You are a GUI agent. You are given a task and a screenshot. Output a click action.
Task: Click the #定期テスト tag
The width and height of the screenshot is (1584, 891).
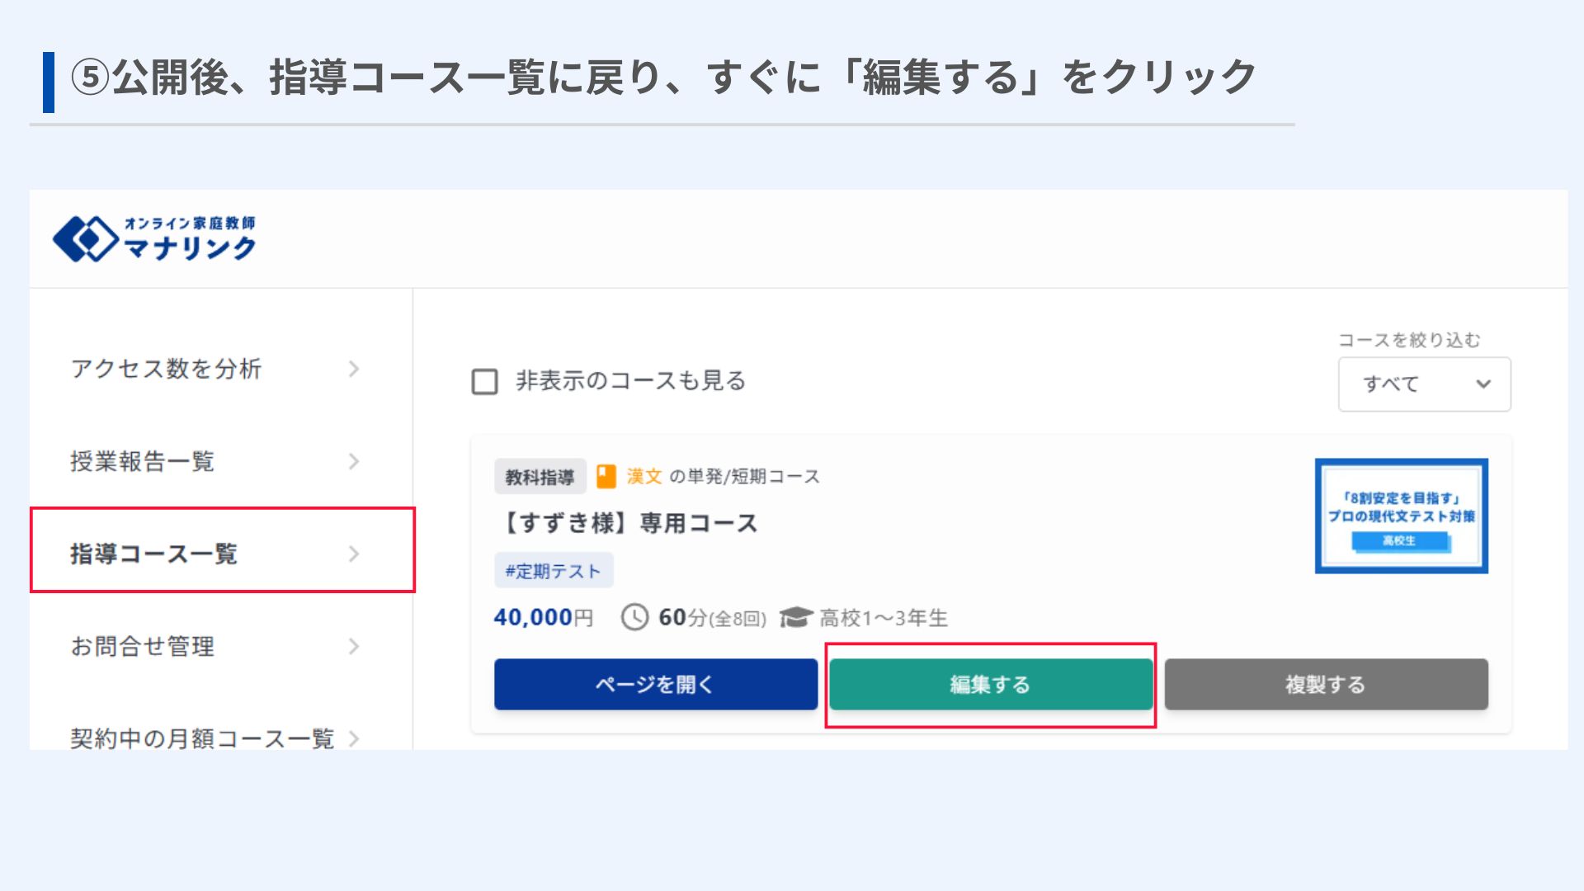554,571
